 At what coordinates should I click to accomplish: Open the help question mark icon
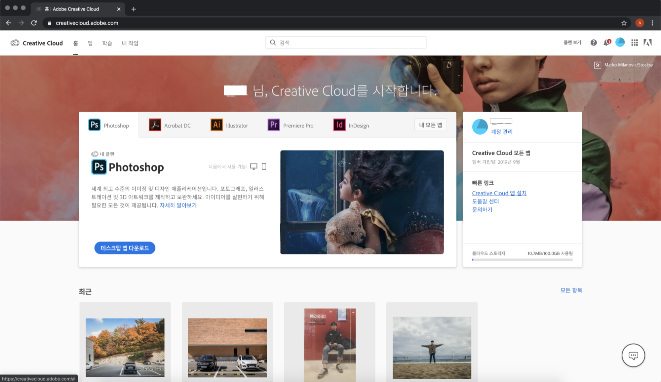point(594,43)
